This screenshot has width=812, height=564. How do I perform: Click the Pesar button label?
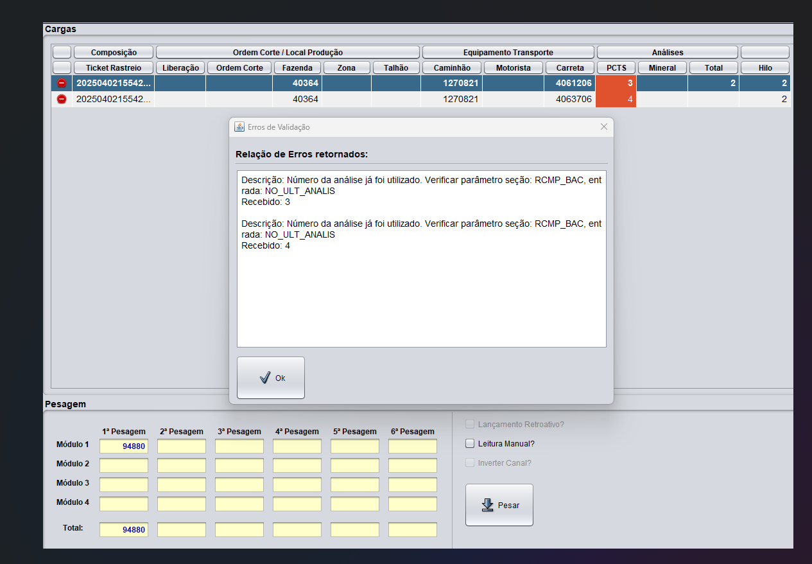(508, 505)
